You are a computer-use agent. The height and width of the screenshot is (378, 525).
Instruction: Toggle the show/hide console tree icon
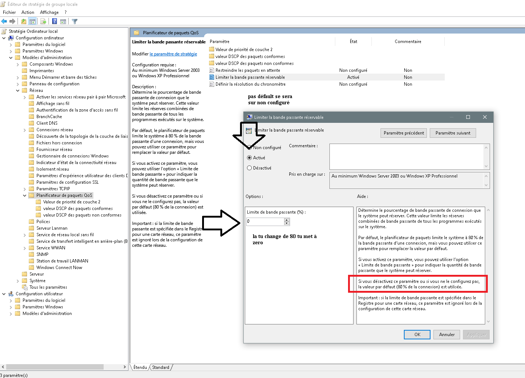(32, 22)
